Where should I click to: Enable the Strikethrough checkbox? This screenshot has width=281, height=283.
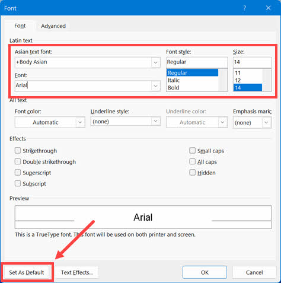coord(18,151)
